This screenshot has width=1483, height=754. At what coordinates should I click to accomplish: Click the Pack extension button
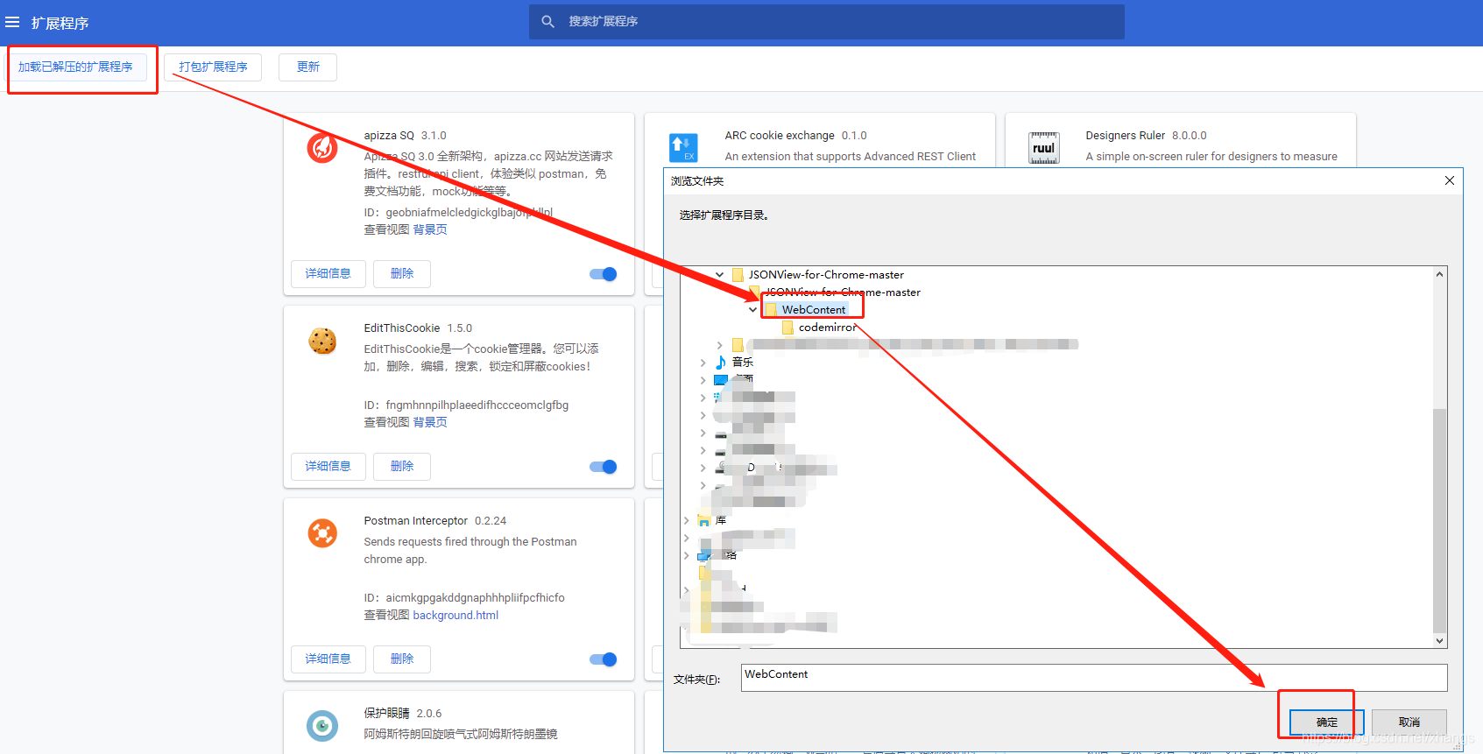click(213, 67)
